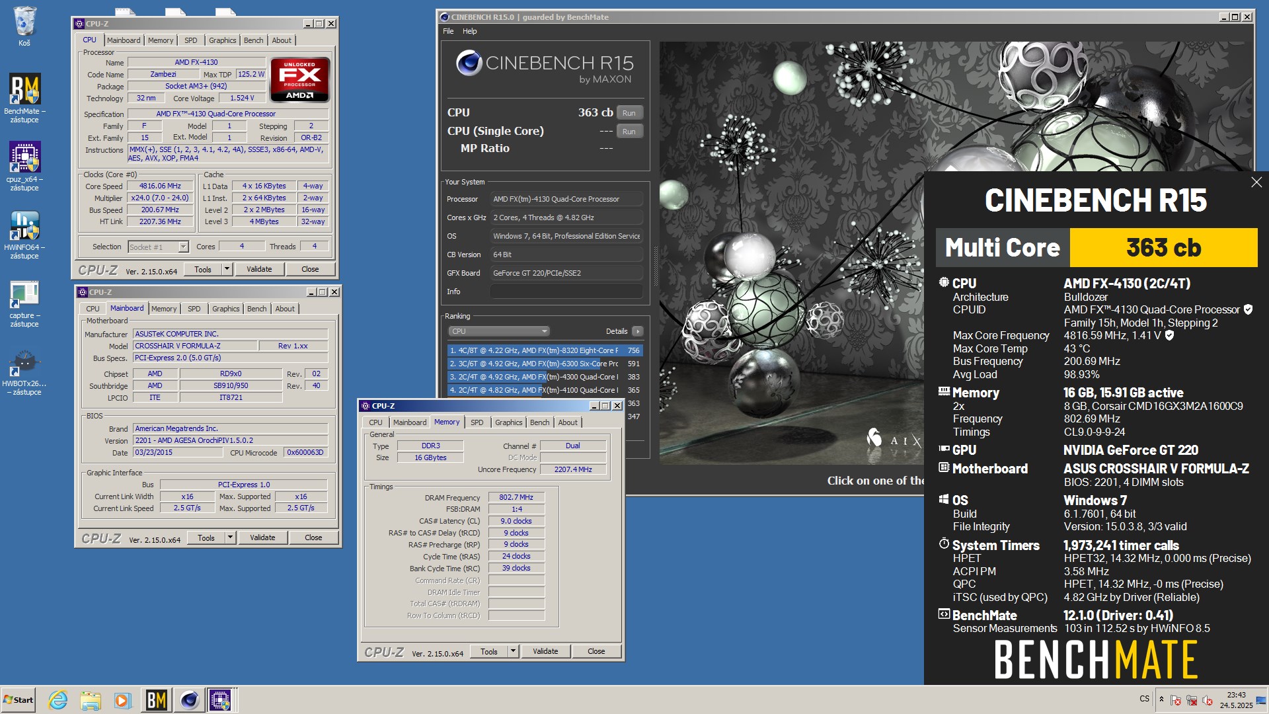The height and width of the screenshot is (714, 1269).
Task: Click Validate in the top CPU-Z window
Action: (259, 269)
